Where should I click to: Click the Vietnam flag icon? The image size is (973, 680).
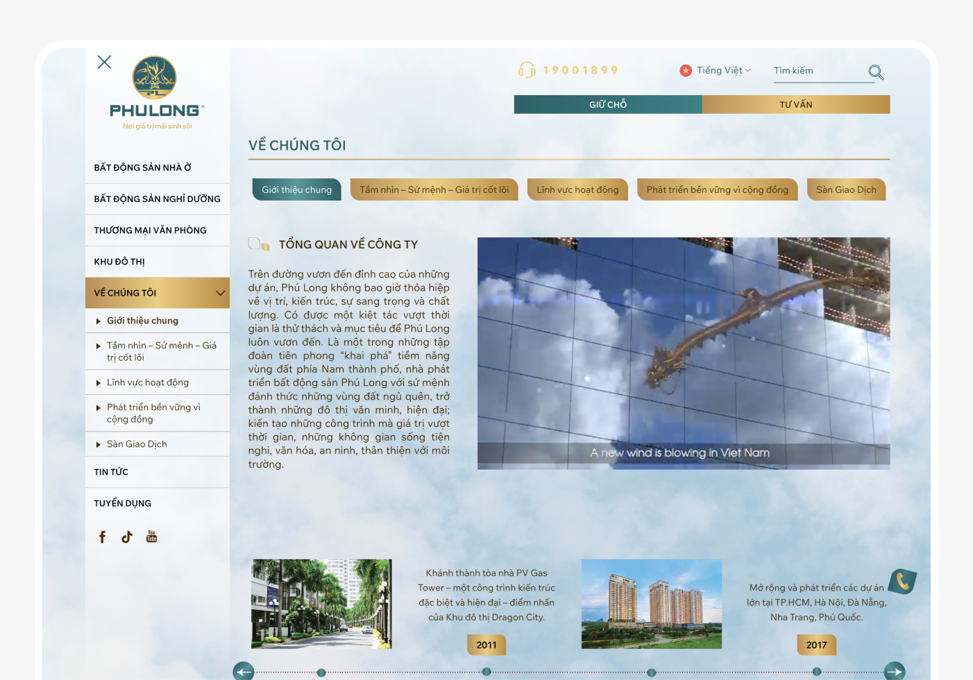(686, 69)
